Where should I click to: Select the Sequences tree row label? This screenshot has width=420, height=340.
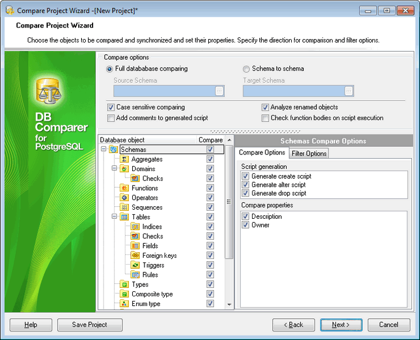pyautogui.click(x=147, y=207)
